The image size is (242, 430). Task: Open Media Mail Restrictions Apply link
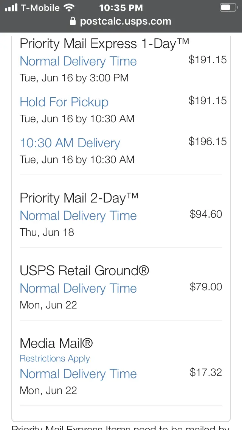(x=55, y=358)
